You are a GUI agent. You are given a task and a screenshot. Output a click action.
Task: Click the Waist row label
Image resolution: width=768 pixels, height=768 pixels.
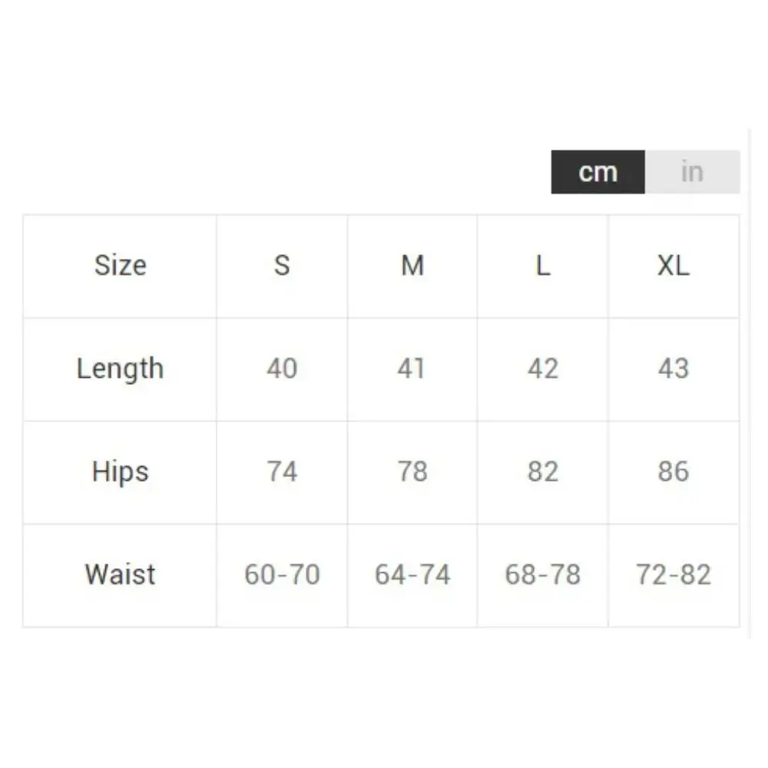click(120, 575)
